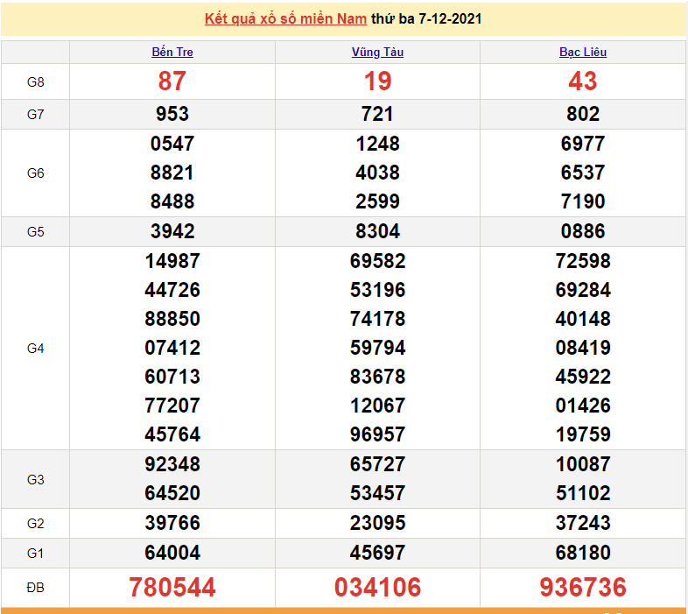Open the Bến Tre province link
The width and height of the screenshot is (688, 614).
tap(172, 53)
